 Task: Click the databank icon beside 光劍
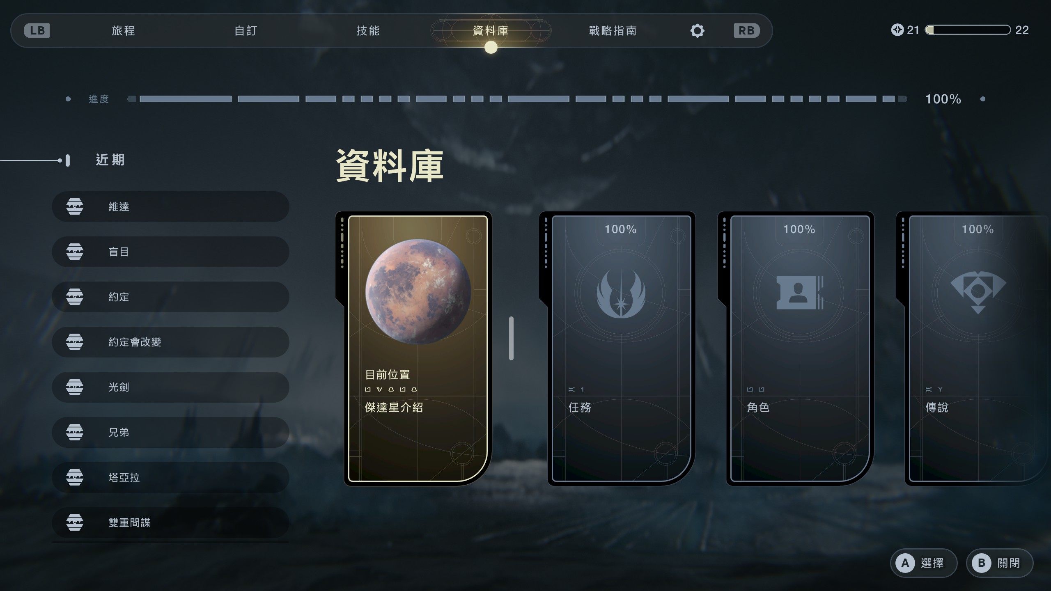(75, 387)
